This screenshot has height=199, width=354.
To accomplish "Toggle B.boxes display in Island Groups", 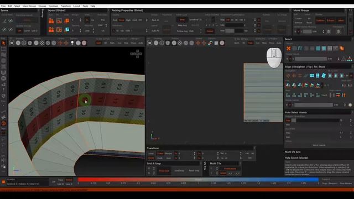I will [331, 20].
